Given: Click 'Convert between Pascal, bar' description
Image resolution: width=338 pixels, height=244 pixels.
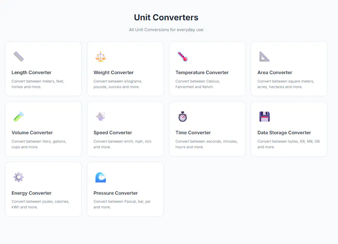Looking at the screenshot, I should click(122, 204).
